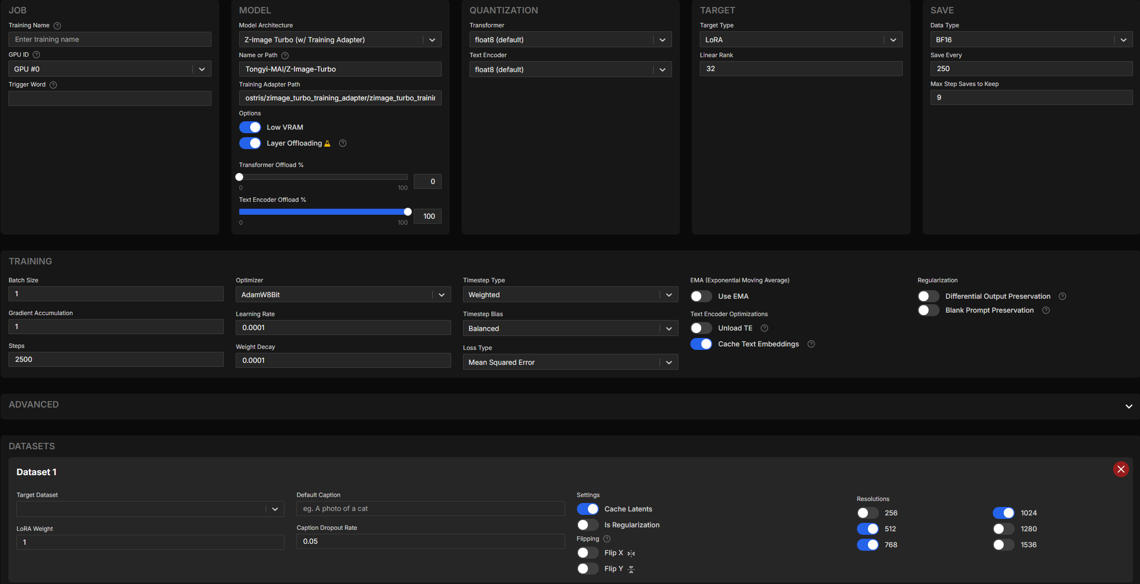
Task: Open the Optimizer dropdown showing AdamW8Bit
Action: (x=343, y=295)
